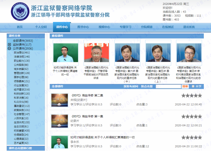Select the 课件中心 tab
The height and width of the screenshot is (151, 211).
click(62, 27)
